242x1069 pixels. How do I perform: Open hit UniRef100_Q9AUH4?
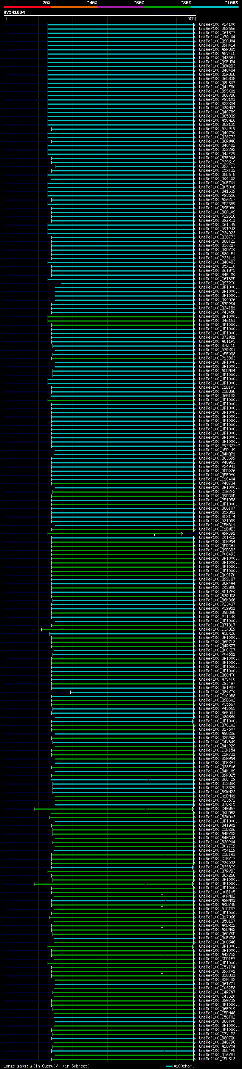(x=217, y=41)
